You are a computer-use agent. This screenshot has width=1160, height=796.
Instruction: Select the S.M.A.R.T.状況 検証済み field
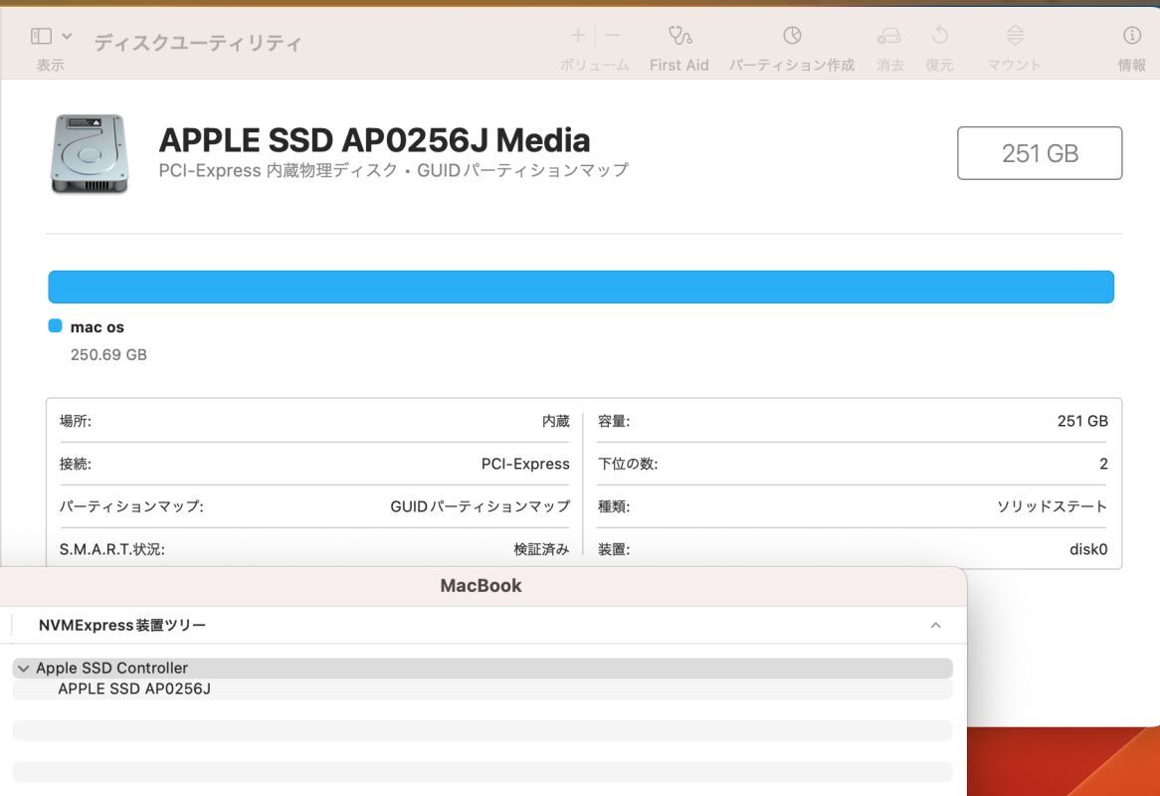point(314,548)
